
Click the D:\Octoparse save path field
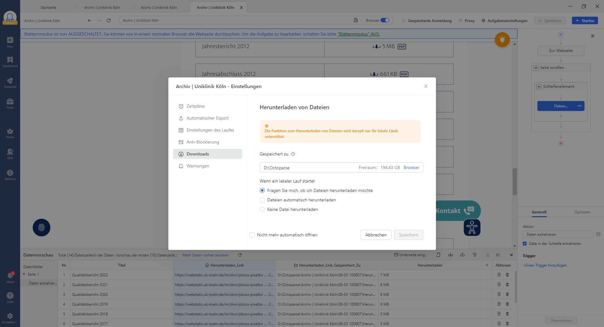pos(342,167)
